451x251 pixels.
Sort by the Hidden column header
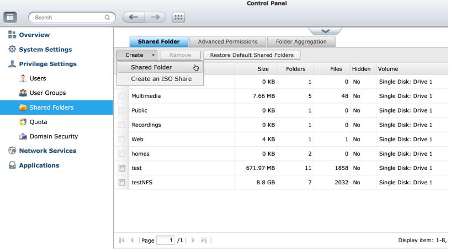pyautogui.click(x=363, y=69)
